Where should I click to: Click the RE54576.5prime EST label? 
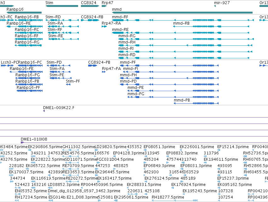pyautogui.click(x=78, y=153)
